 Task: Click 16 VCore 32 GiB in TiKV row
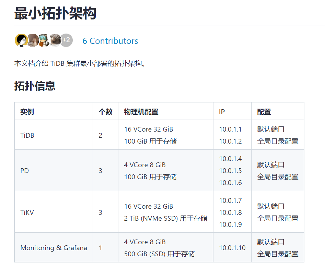point(148,206)
